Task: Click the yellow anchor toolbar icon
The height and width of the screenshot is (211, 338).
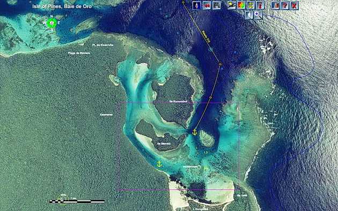Action: point(251,5)
